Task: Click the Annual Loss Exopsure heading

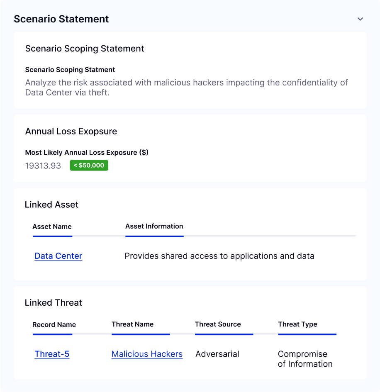Action: click(x=71, y=131)
